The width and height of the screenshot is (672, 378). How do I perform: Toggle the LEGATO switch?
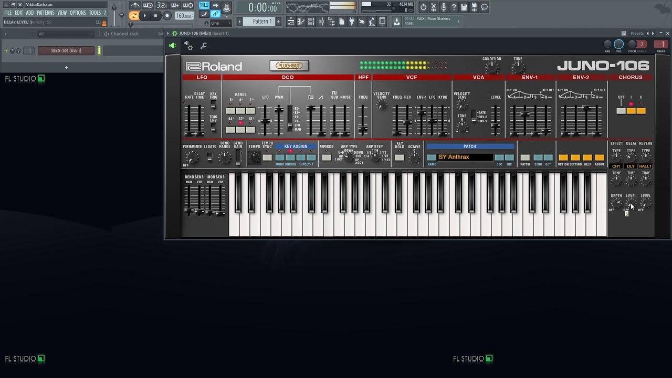pyautogui.click(x=209, y=157)
